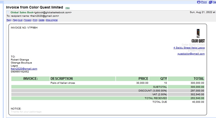This screenshot has width=216, height=118.
Task: Open the 4 Seidu Street Ikeja Lagos link
Action: click(189, 48)
